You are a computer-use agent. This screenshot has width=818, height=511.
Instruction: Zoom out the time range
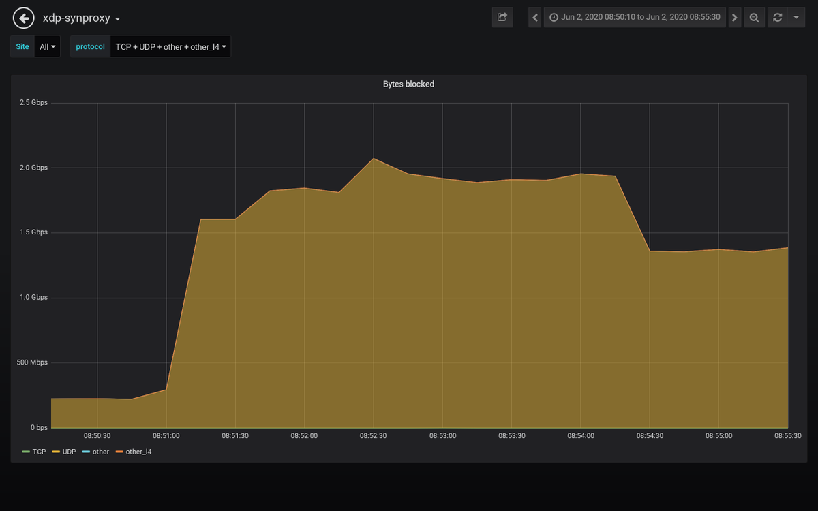pos(754,17)
